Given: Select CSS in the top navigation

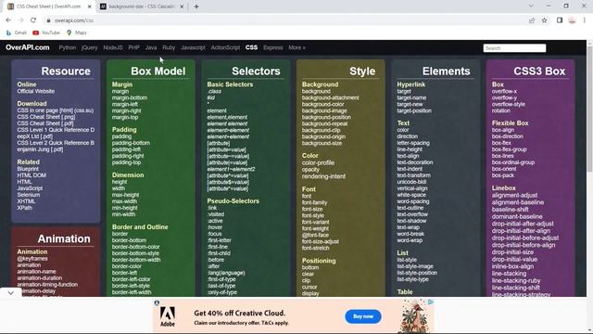Looking at the screenshot, I should tap(251, 47).
